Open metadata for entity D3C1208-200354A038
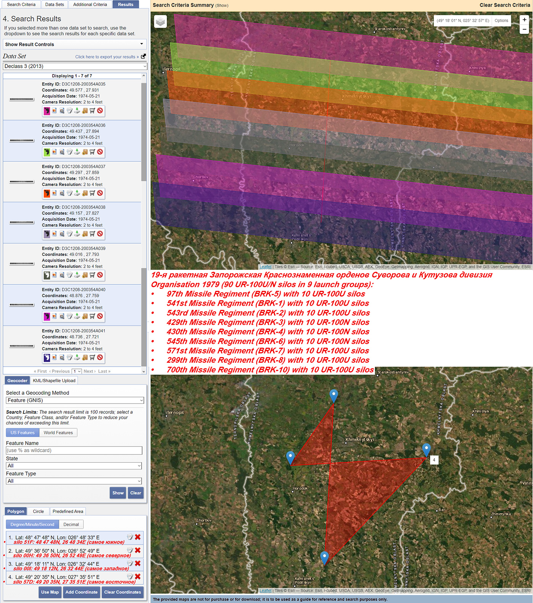This screenshot has width=533, height=603. 70,234
